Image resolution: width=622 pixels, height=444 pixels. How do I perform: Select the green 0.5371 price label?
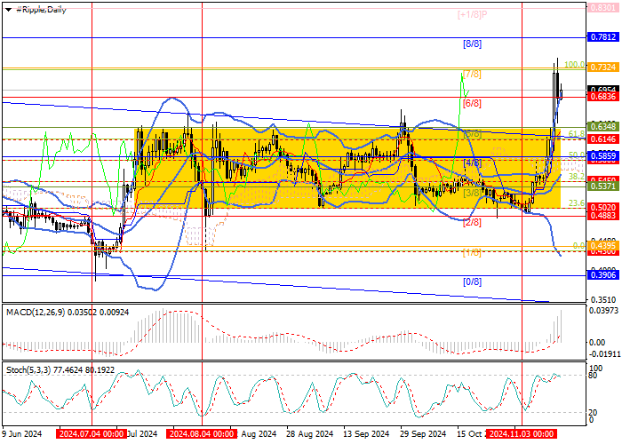tap(603, 186)
